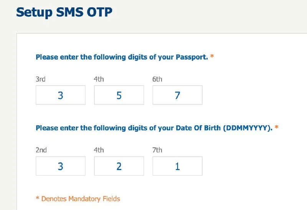307x210 pixels.
Task: Focus the Passport 6th digit field
Action: click(177, 95)
